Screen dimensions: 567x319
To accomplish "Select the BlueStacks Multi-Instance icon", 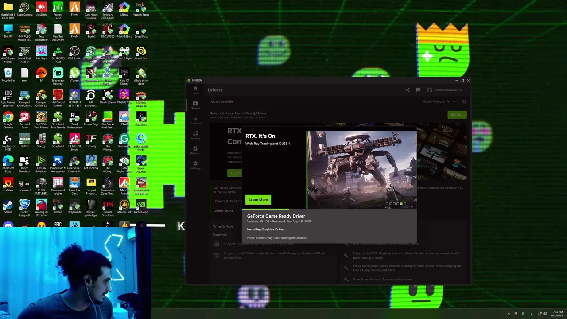I will 108,121.
